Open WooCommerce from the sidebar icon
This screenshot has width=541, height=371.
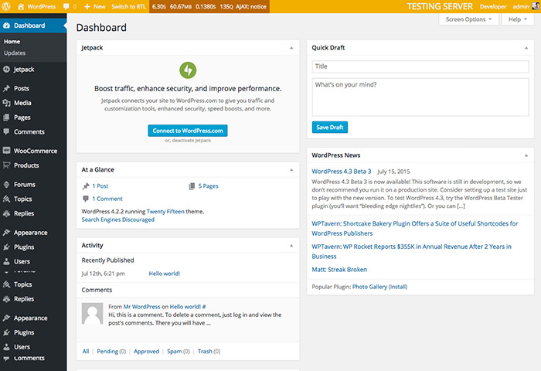7,151
